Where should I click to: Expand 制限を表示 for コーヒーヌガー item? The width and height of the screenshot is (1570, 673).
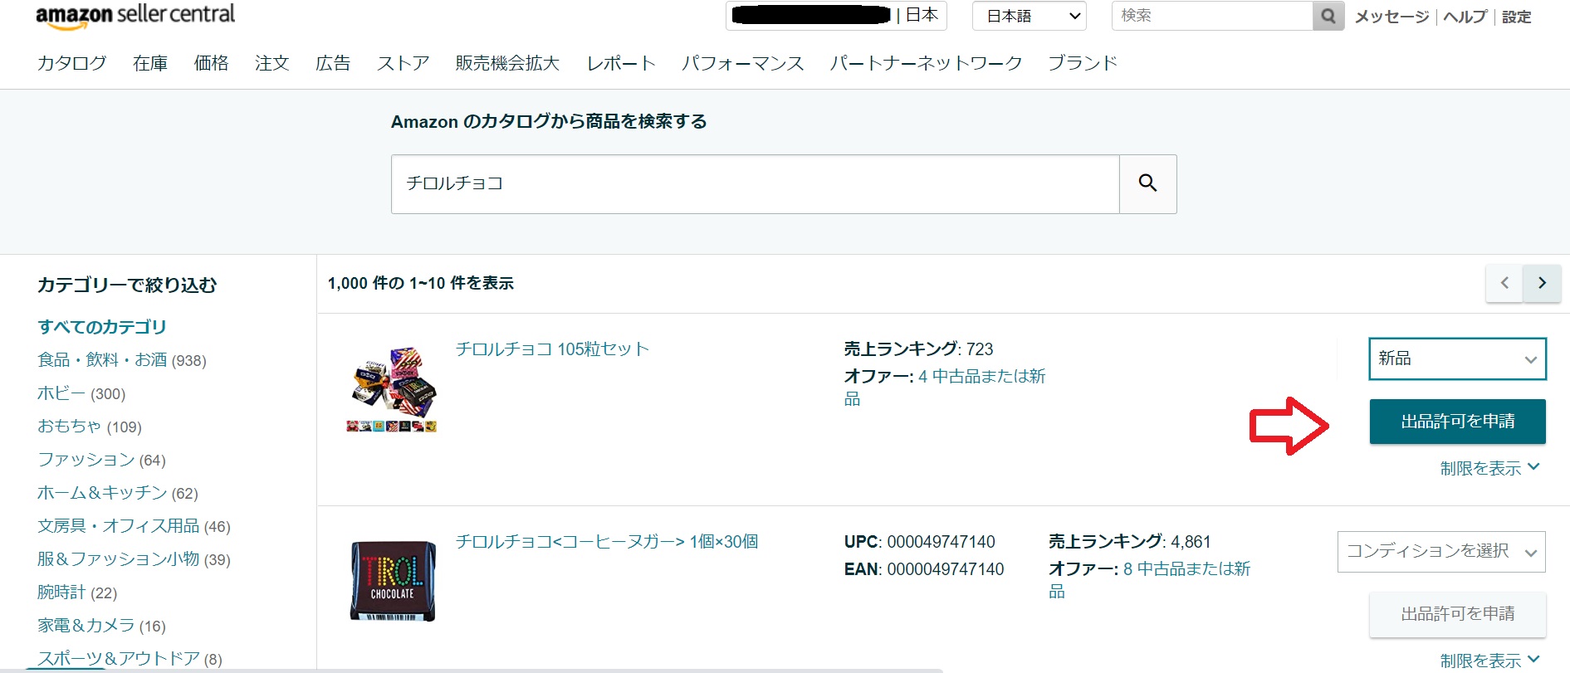(x=1489, y=661)
